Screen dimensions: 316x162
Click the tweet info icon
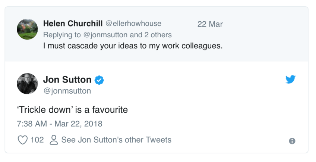point(292,141)
